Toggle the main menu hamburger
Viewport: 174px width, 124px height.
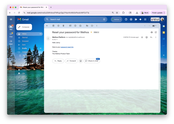point(11,19)
